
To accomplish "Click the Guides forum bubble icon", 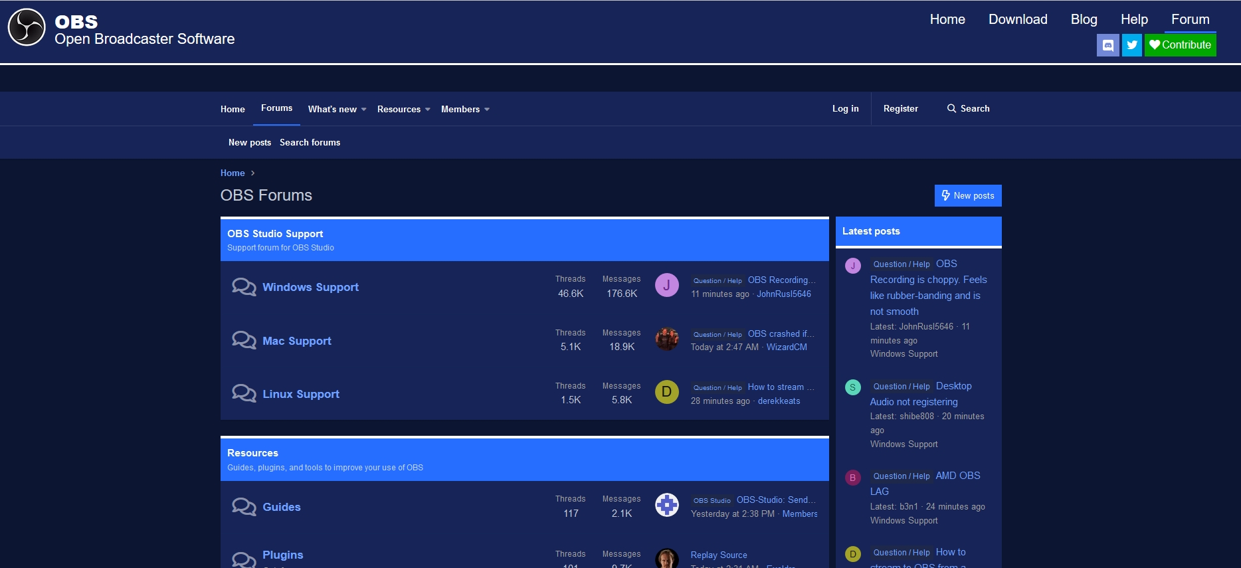I will (244, 507).
